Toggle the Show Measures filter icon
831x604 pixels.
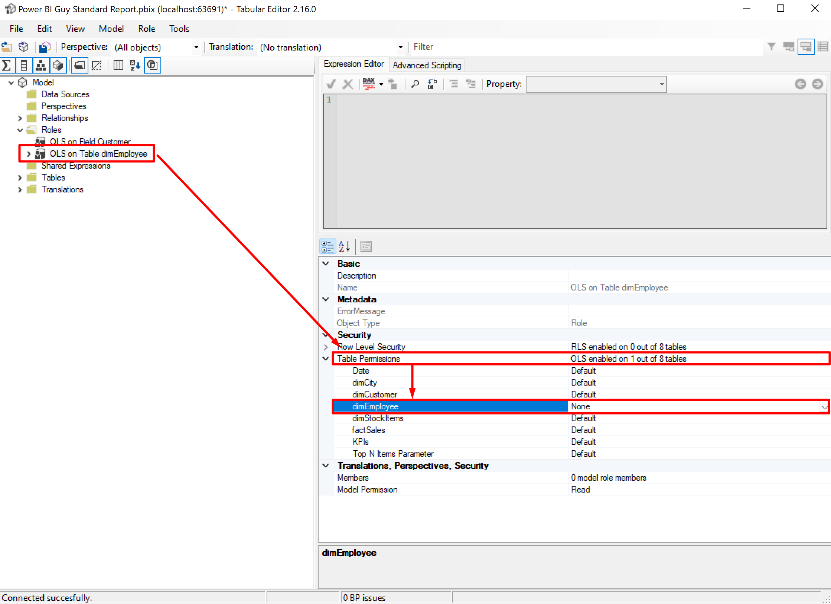click(x=7, y=65)
